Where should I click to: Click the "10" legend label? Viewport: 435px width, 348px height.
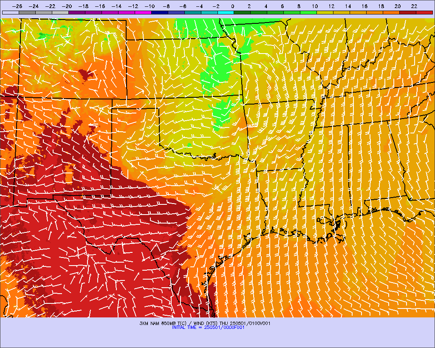pos(315,6)
